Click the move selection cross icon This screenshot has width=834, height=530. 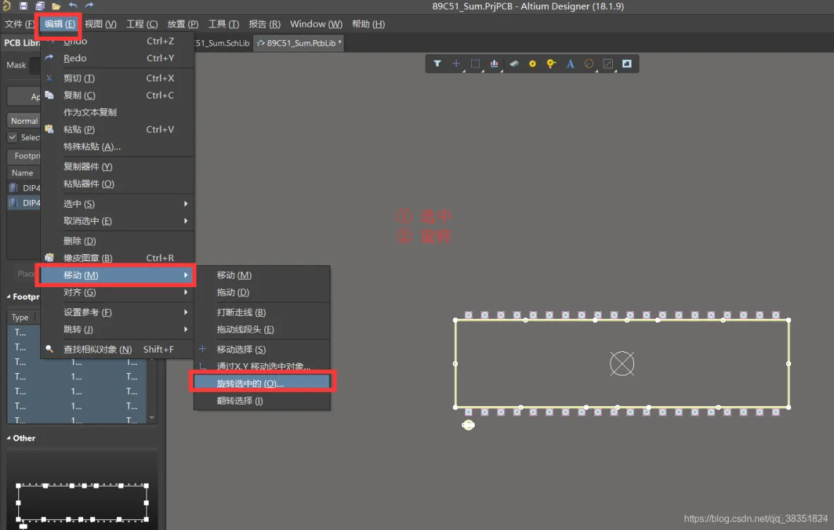203,349
